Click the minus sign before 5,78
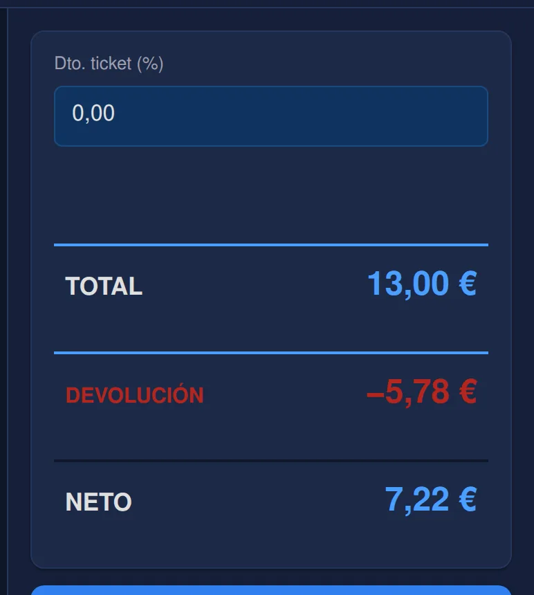 pyautogui.click(x=376, y=394)
